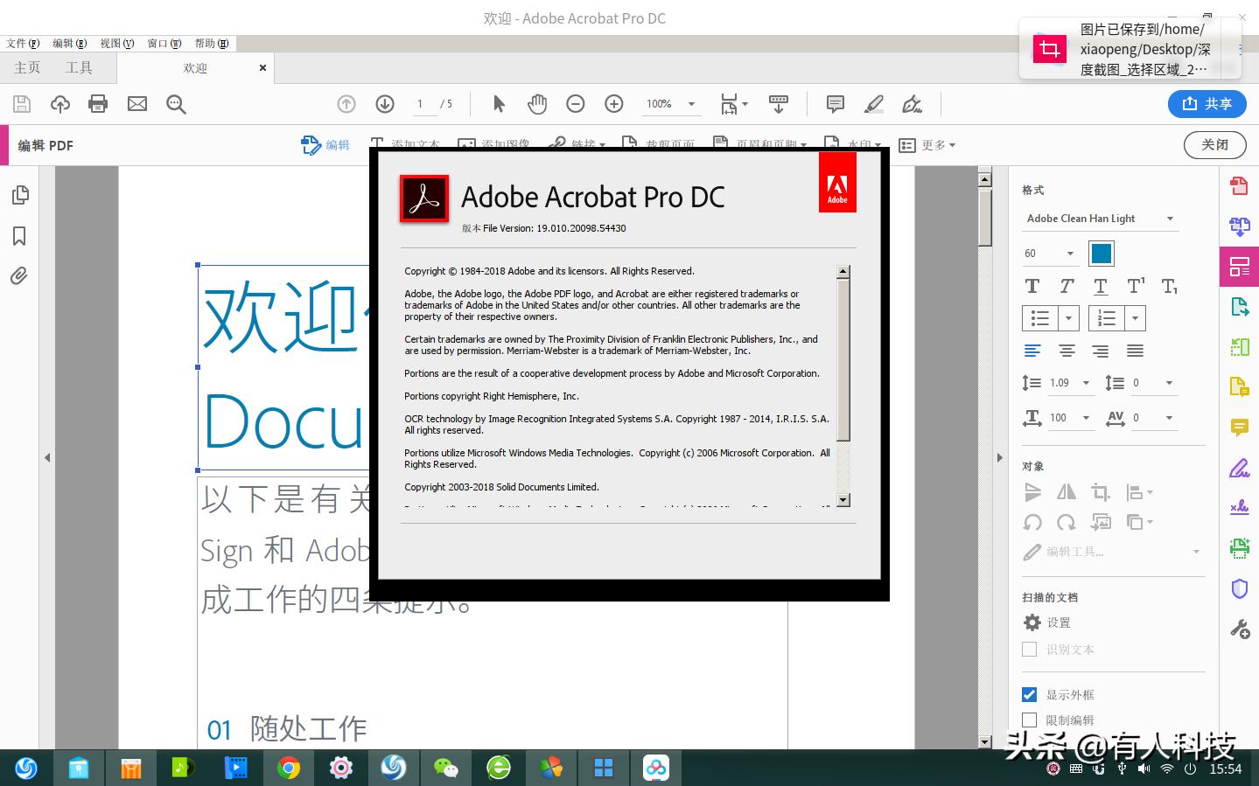The image size is (1259, 786).
Task: Flip the selected object horizontally
Action: click(1067, 491)
